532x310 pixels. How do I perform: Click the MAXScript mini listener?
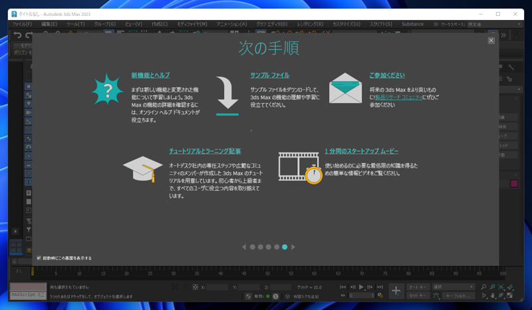click(x=28, y=295)
